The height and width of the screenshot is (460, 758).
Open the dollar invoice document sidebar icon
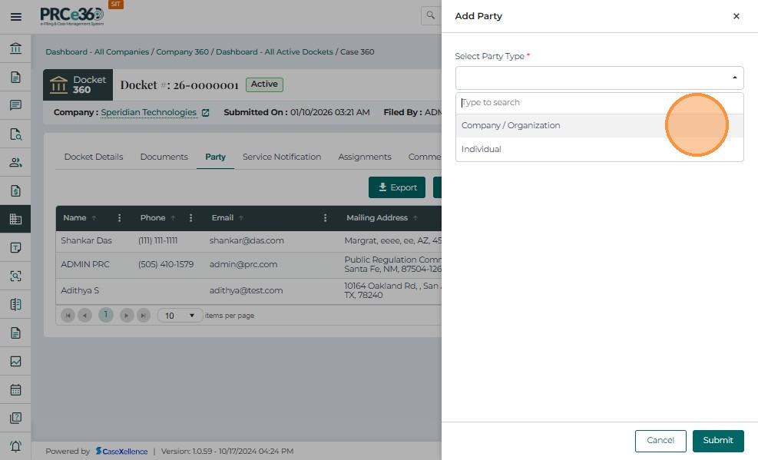click(15, 191)
